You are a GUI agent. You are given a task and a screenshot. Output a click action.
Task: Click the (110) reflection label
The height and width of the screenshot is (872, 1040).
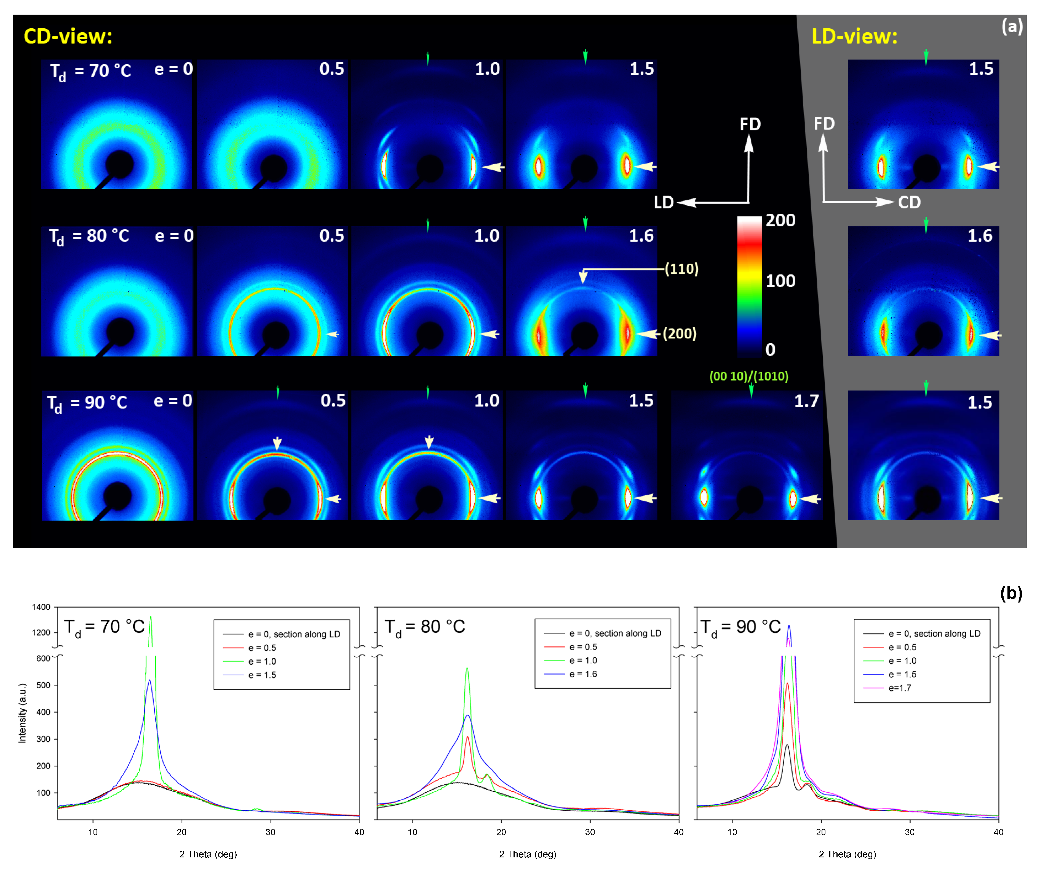pos(681,269)
